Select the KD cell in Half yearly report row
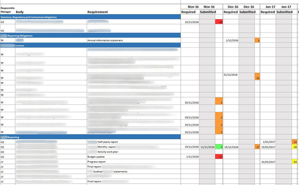 8,142
